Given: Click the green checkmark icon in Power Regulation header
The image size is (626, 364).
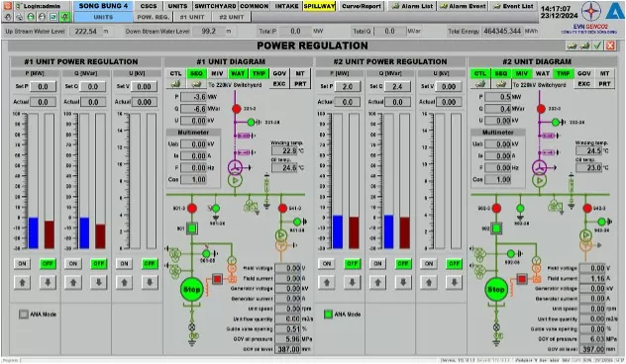Looking at the screenshot, I should tap(597, 45).
